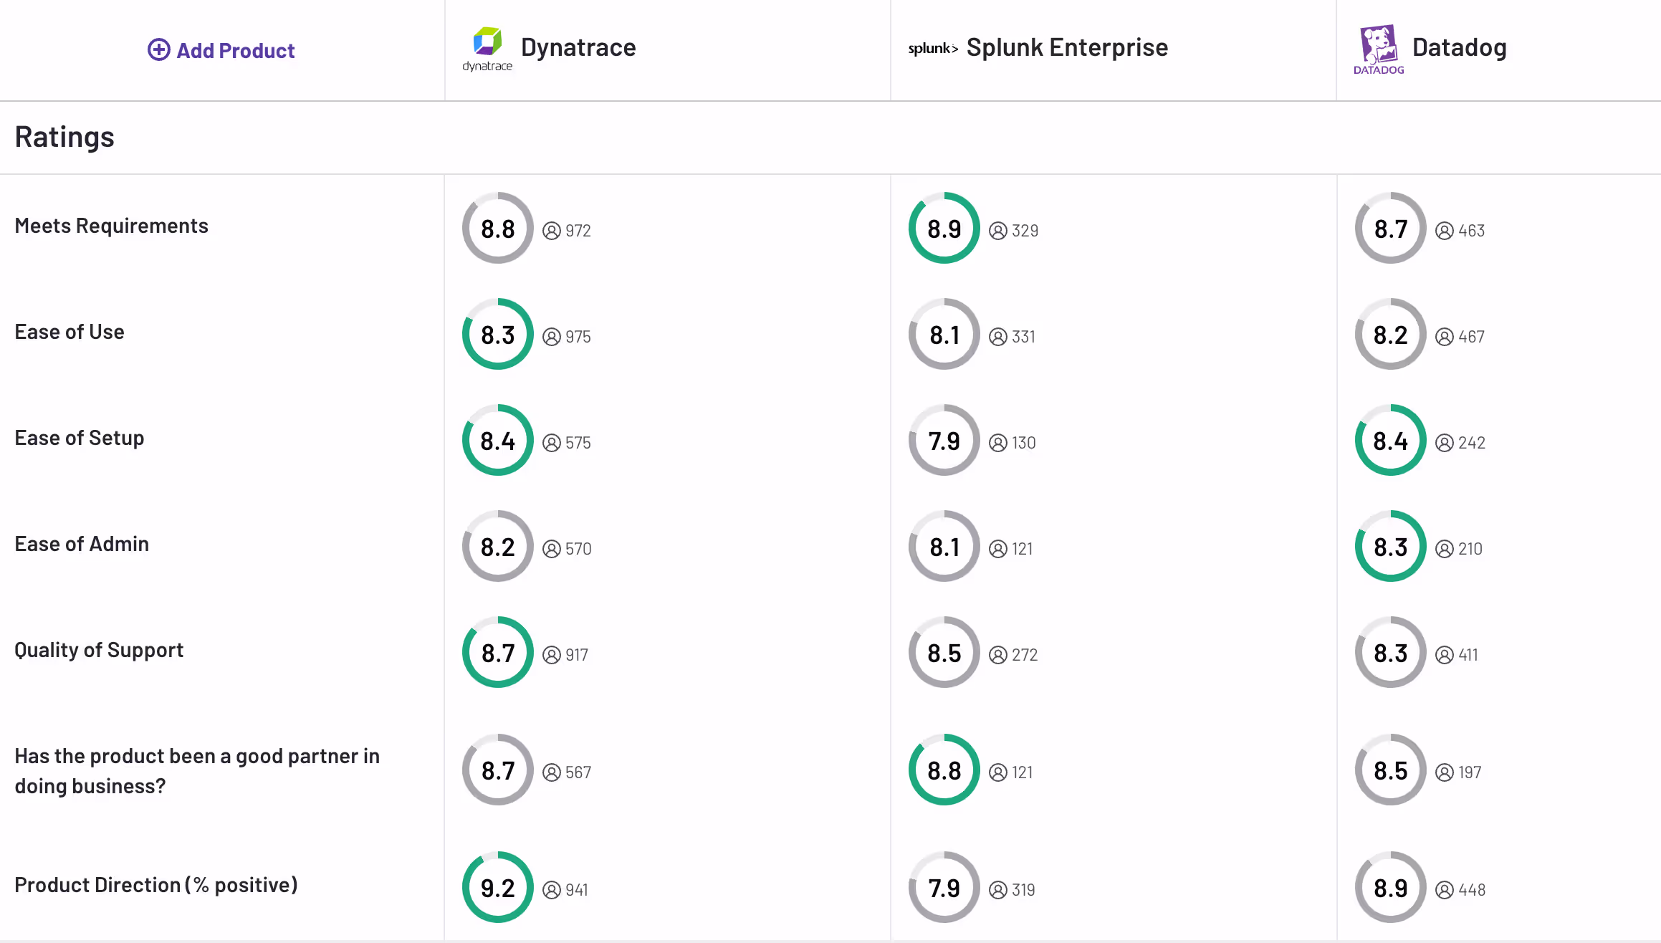1661x943 pixels.
Task: Click the Dynatrace logo icon
Action: coord(487,42)
